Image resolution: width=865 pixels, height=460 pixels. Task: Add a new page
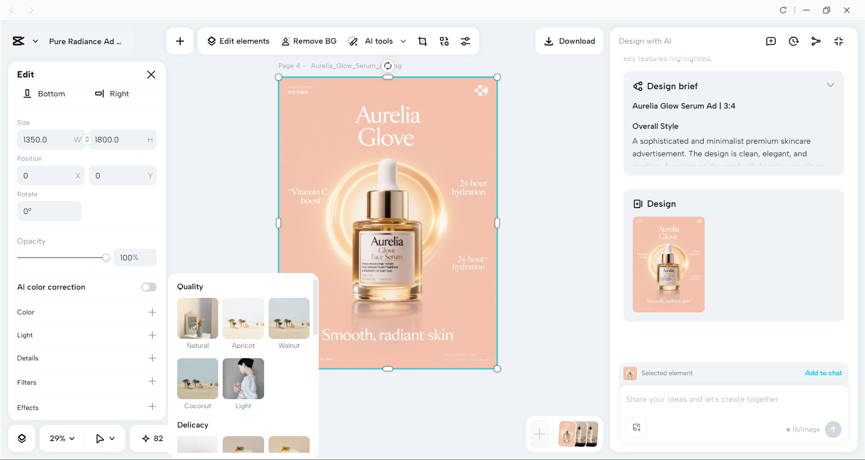[540, 434]
